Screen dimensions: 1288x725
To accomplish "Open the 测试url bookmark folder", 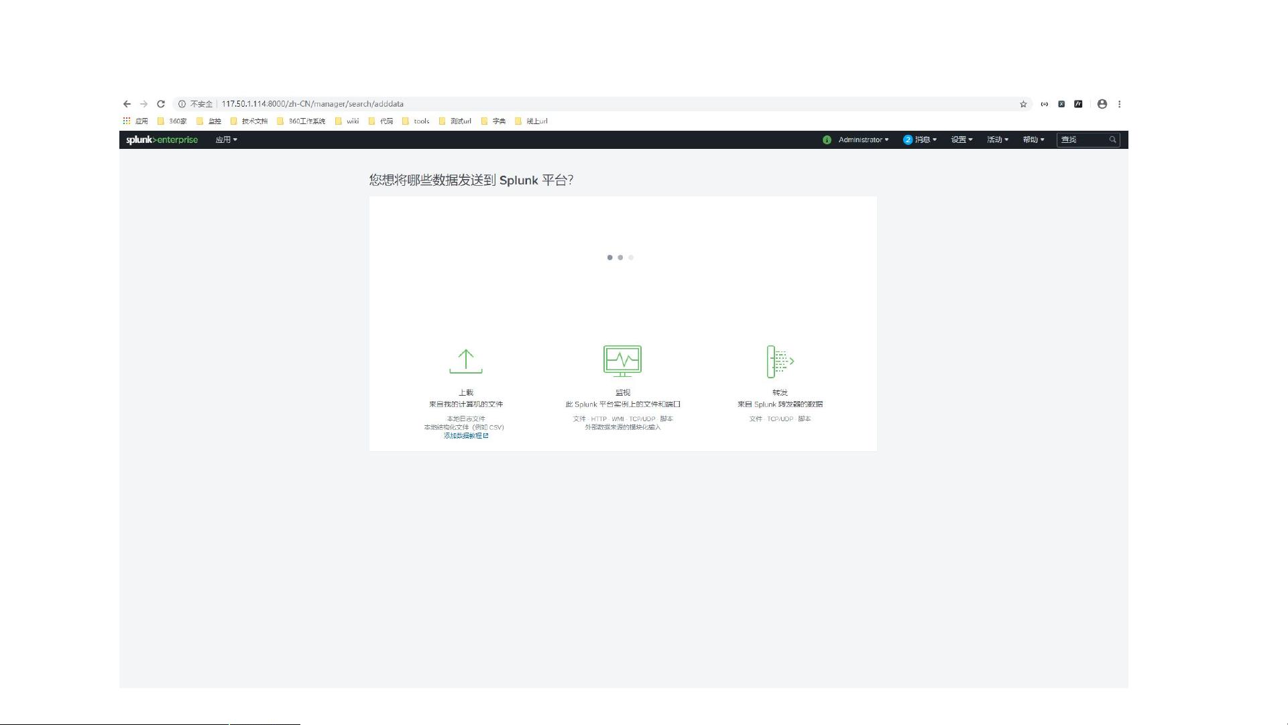I will click(455, 121).
